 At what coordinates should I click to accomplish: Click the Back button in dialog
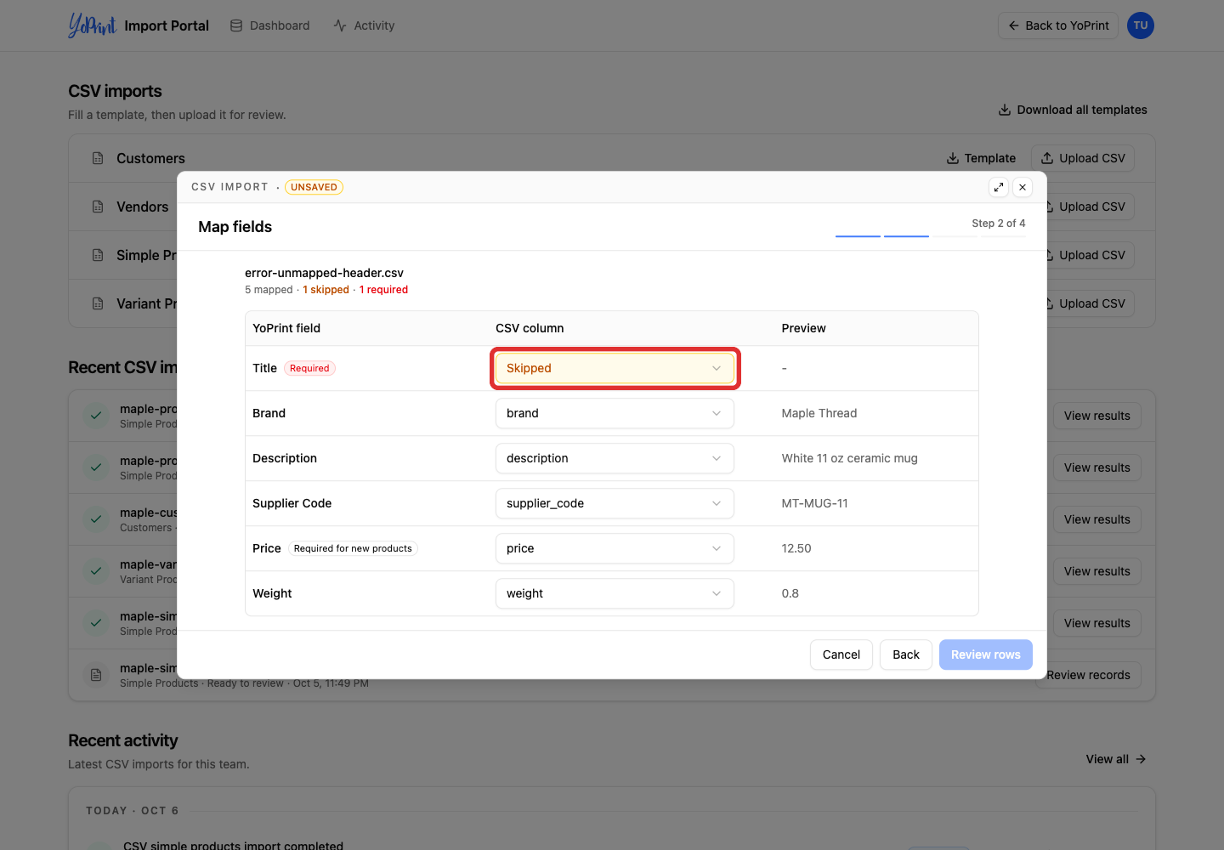point(906,654)
